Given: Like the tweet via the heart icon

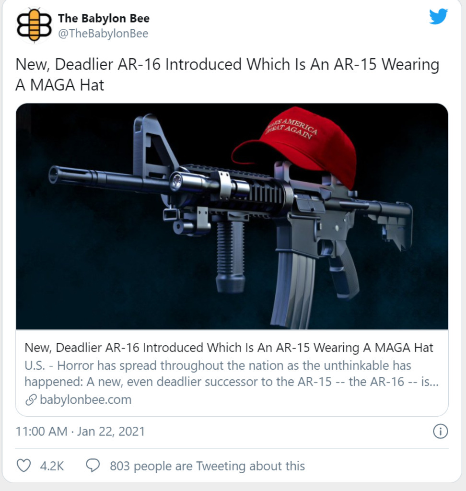Looking at the screenshot, I should tap(23, 466).
